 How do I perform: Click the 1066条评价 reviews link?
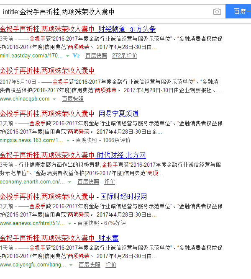pos(117,140)
